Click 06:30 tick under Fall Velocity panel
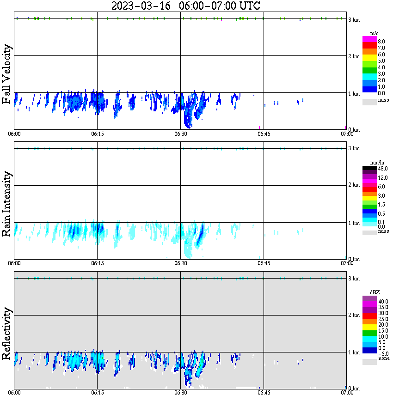 (x=180, y=134)
